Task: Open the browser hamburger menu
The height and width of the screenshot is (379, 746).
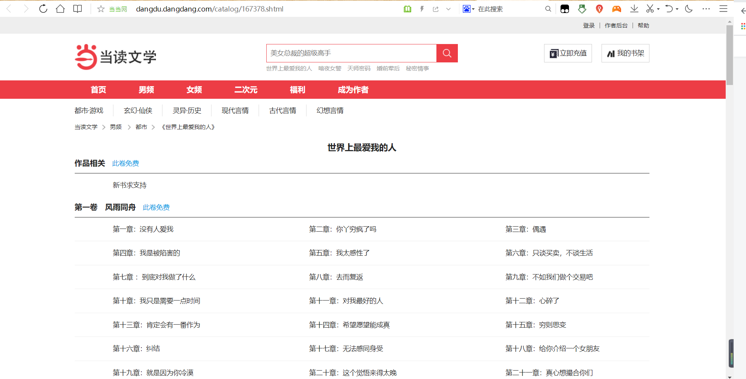Action: pyautogui.click(x=723, y=9)
